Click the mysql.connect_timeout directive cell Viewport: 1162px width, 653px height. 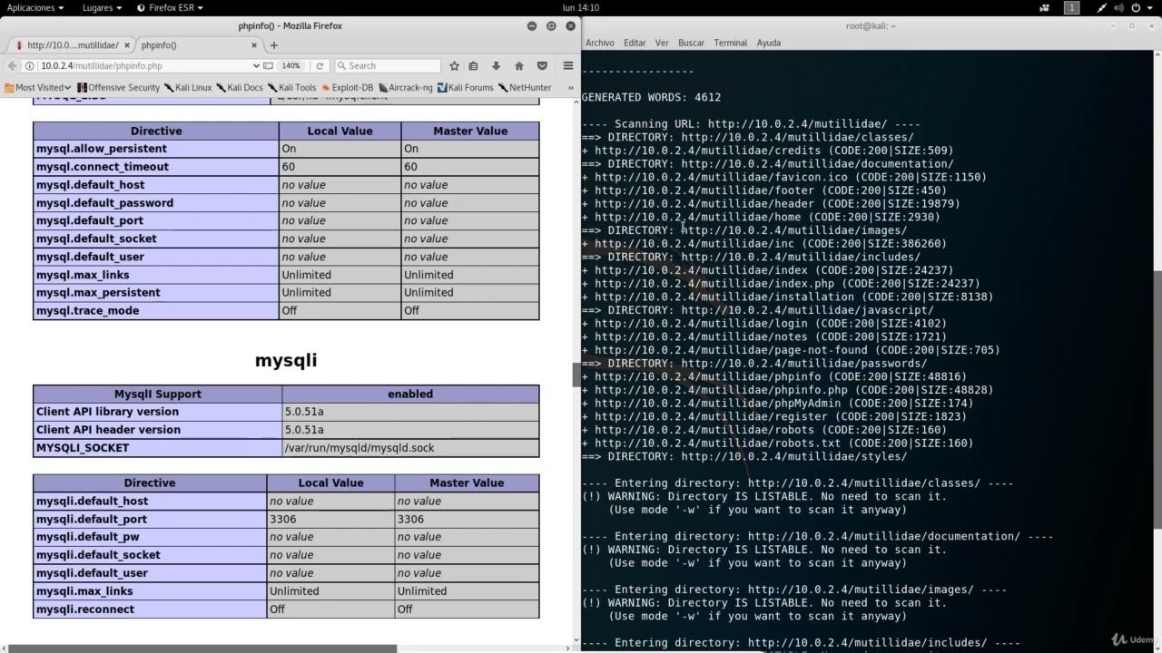(156, 167)
